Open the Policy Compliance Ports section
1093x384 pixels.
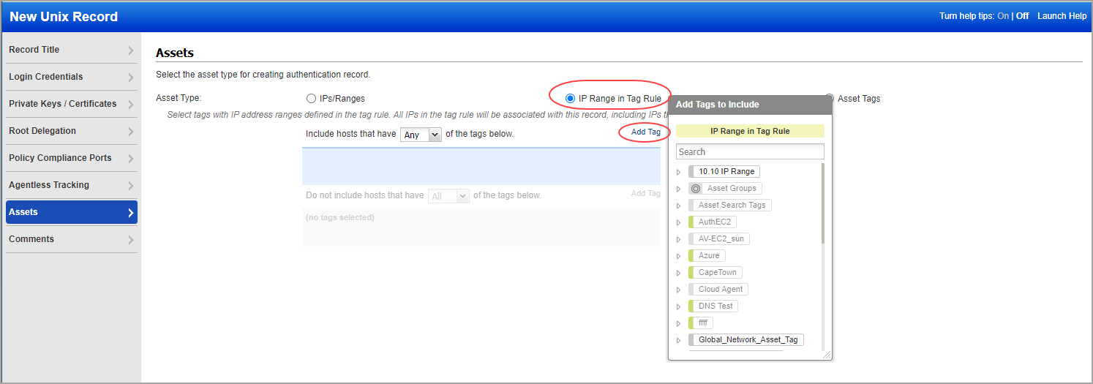click(x=72, y=158)
